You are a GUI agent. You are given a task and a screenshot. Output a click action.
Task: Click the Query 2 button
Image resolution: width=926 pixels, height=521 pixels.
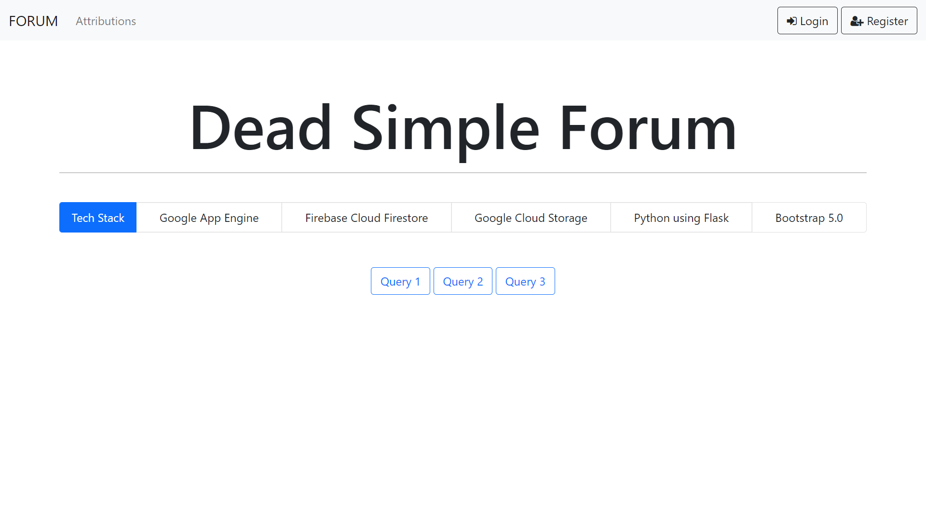463,281
